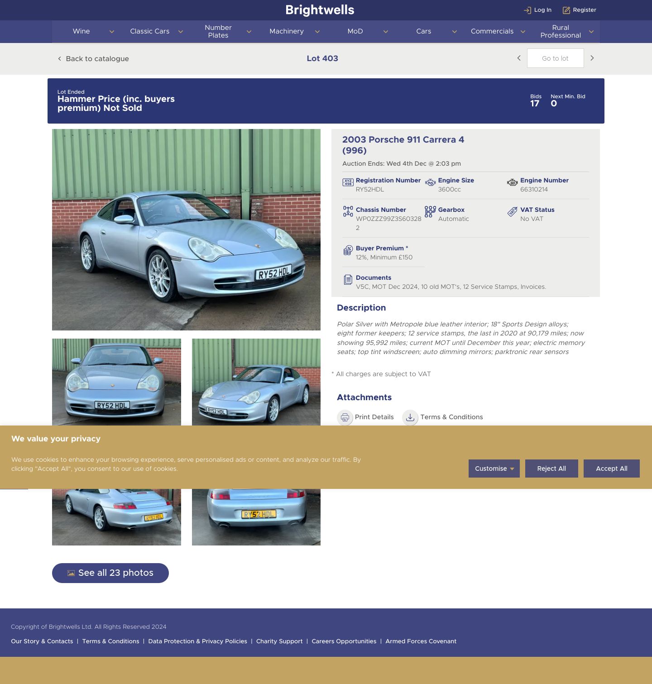Open Data Protection & Privacy Policies link

198,641
